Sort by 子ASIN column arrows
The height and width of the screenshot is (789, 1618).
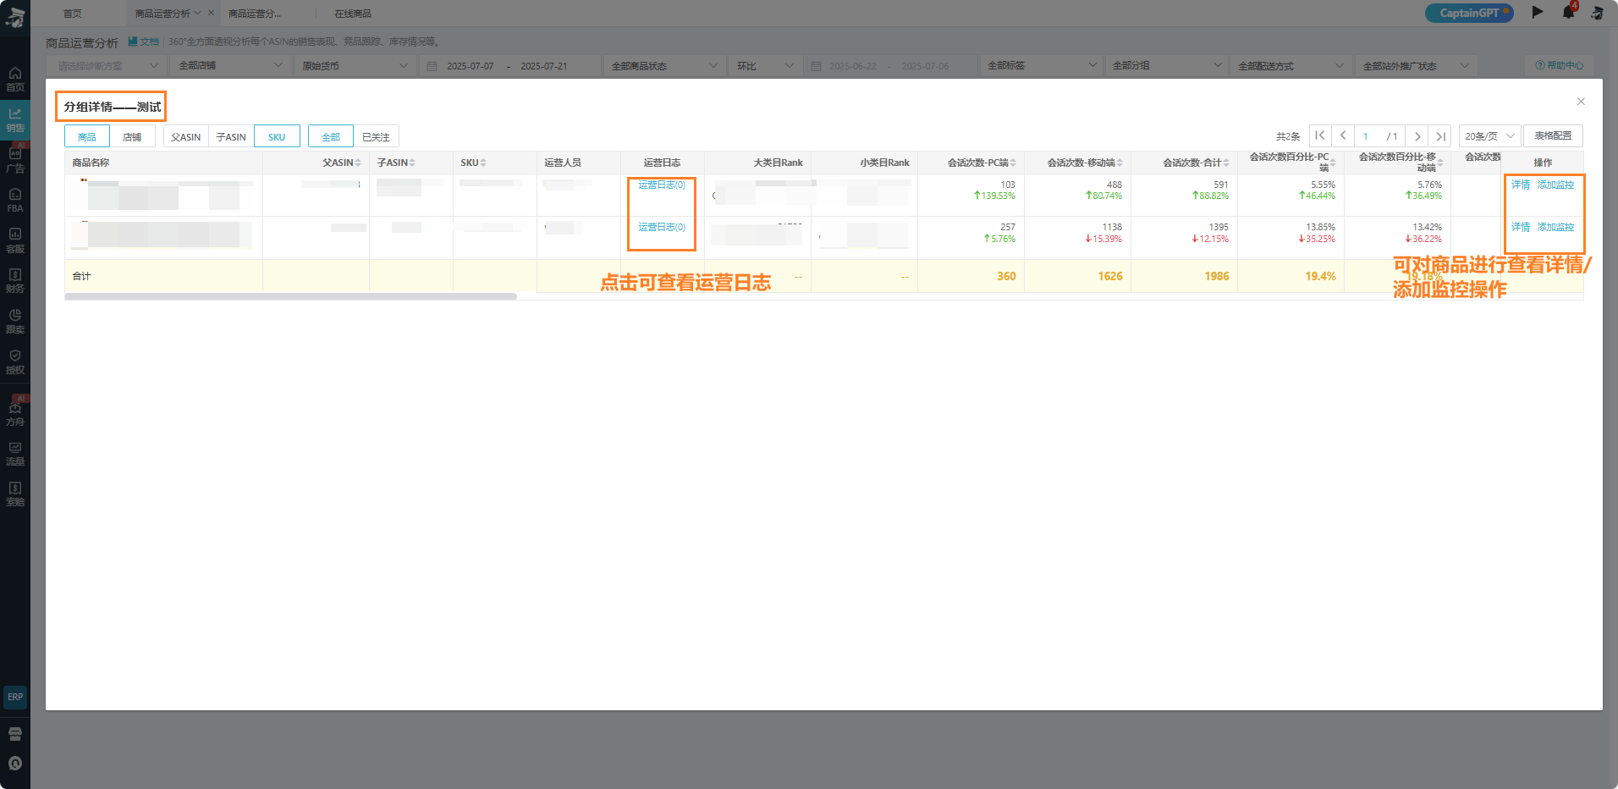point(412,163)
